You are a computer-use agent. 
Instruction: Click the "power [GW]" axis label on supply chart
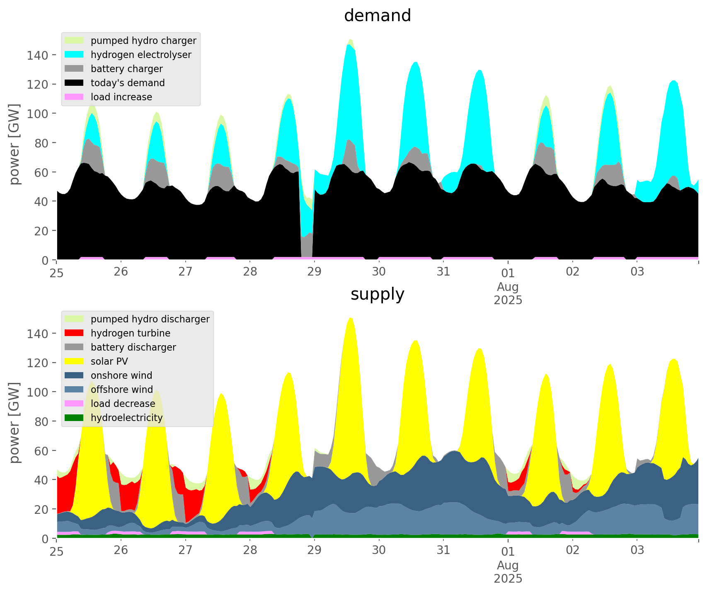pos(15,423)
